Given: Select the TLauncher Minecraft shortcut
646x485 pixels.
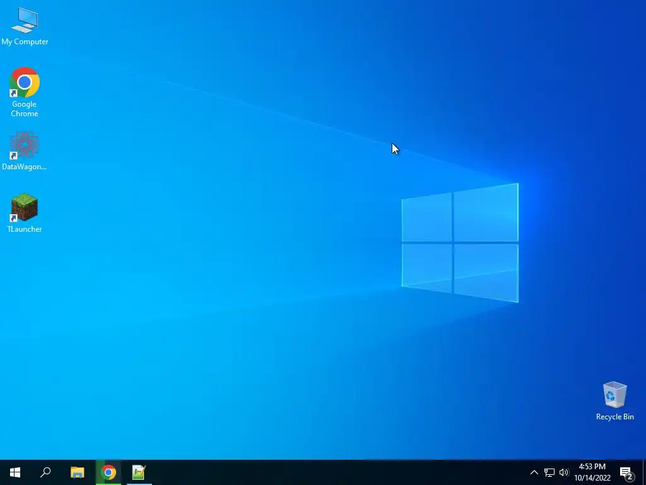Looking at the screenshot, I should pos(25,213).
